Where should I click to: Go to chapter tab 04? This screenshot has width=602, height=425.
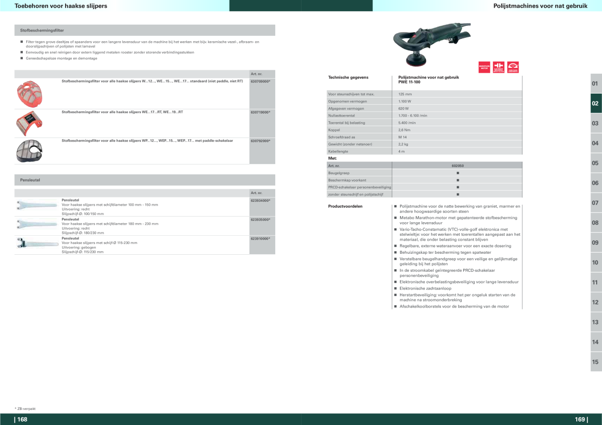click(x=596, y=143)
